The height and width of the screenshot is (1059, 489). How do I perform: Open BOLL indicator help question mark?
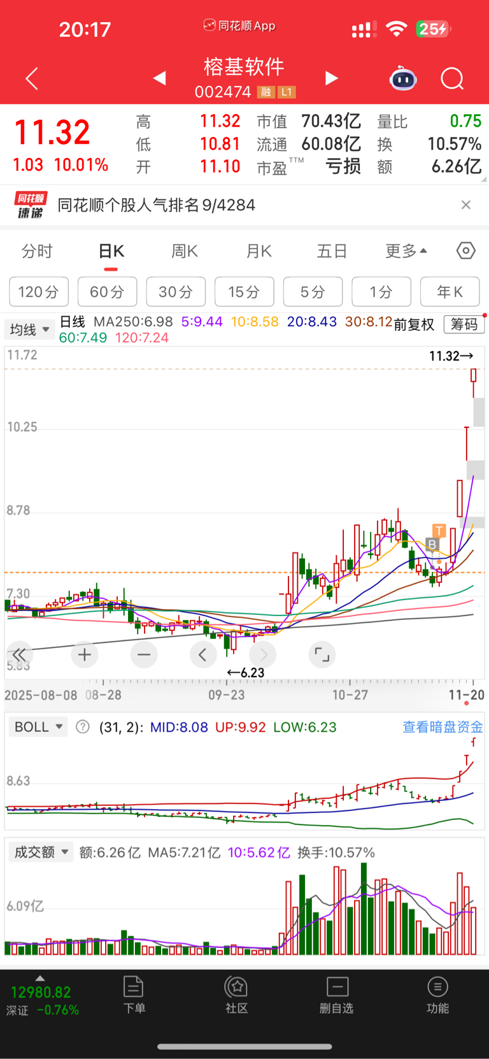[x=83, y=726]
